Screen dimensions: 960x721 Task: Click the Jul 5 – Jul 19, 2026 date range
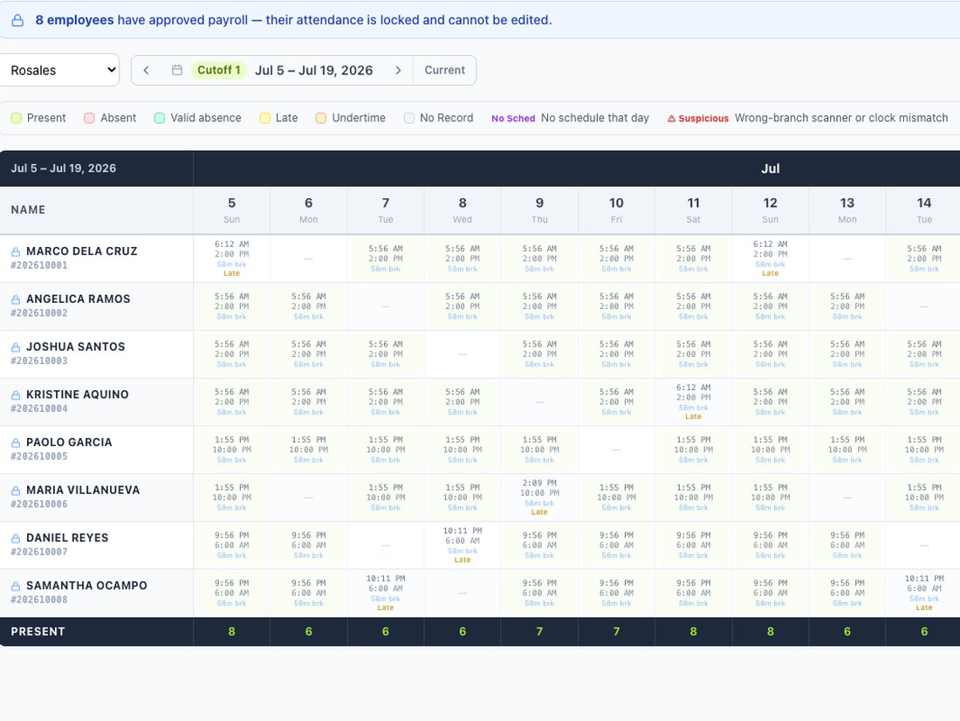[x=313, y=71]
